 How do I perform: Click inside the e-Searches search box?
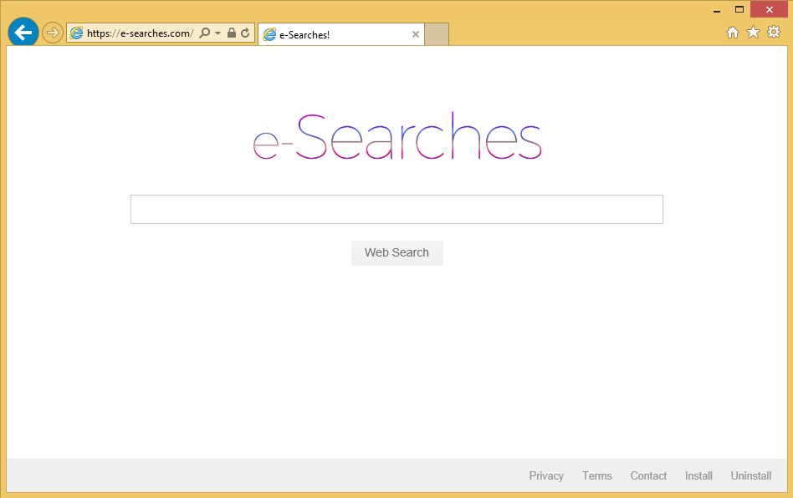(396, 210)
